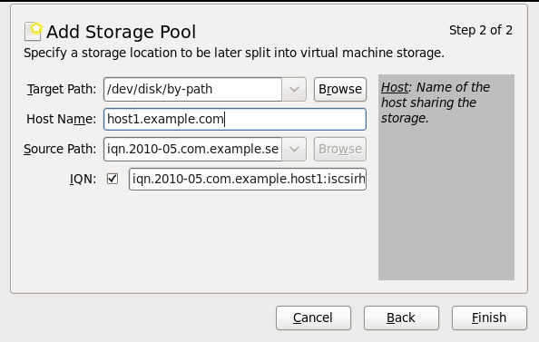Click the "Step 2 of 2" text
This screenshot has width=539, height=342.
[481, 30]
